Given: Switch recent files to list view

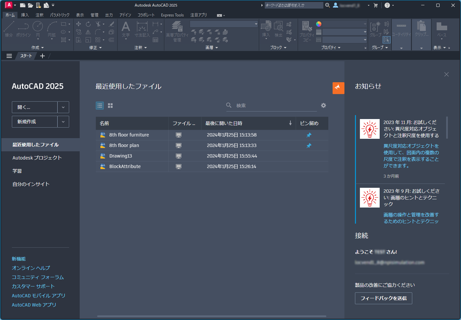Looking at the screenshot, I should pos(100,106).
